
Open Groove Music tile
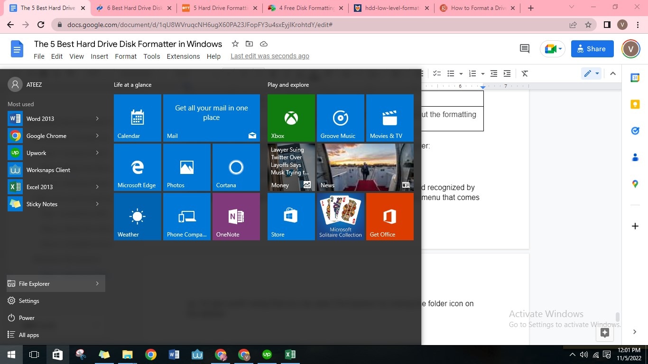[341, 118]
